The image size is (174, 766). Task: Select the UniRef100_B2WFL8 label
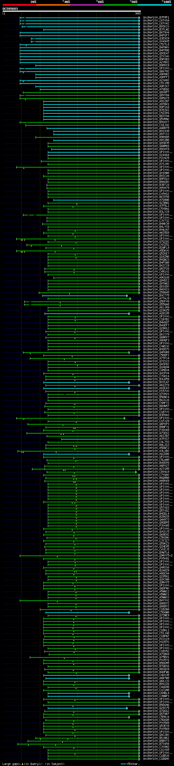click(x=156, y=248)
